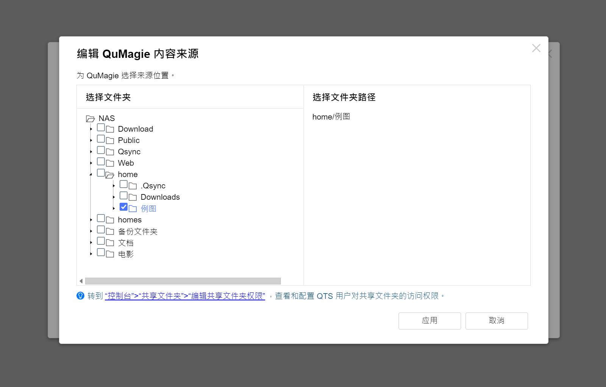
Task: Click the Qsync folder icon
Action: (x=110, y=152)
